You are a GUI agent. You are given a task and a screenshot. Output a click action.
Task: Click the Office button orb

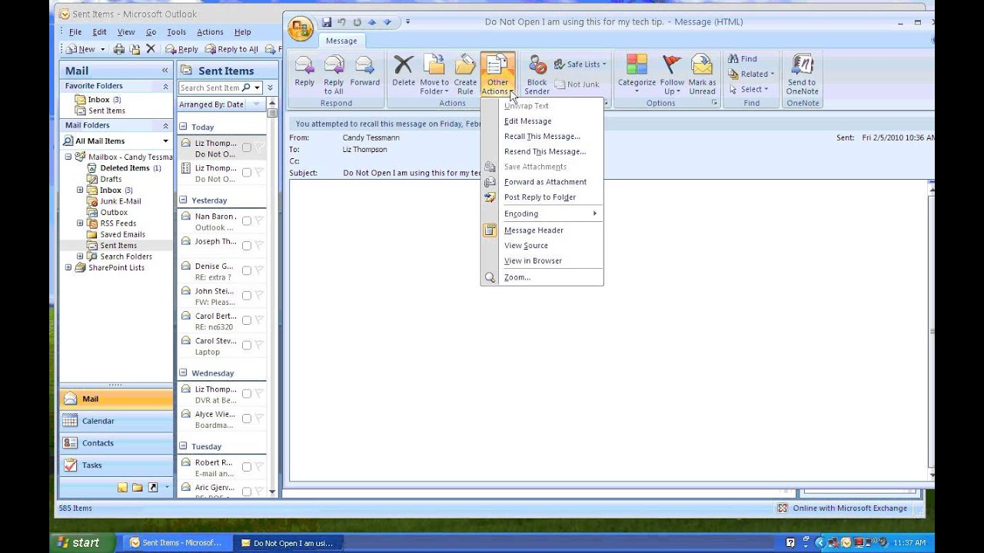pyautogui.click(x=301, y=28)
